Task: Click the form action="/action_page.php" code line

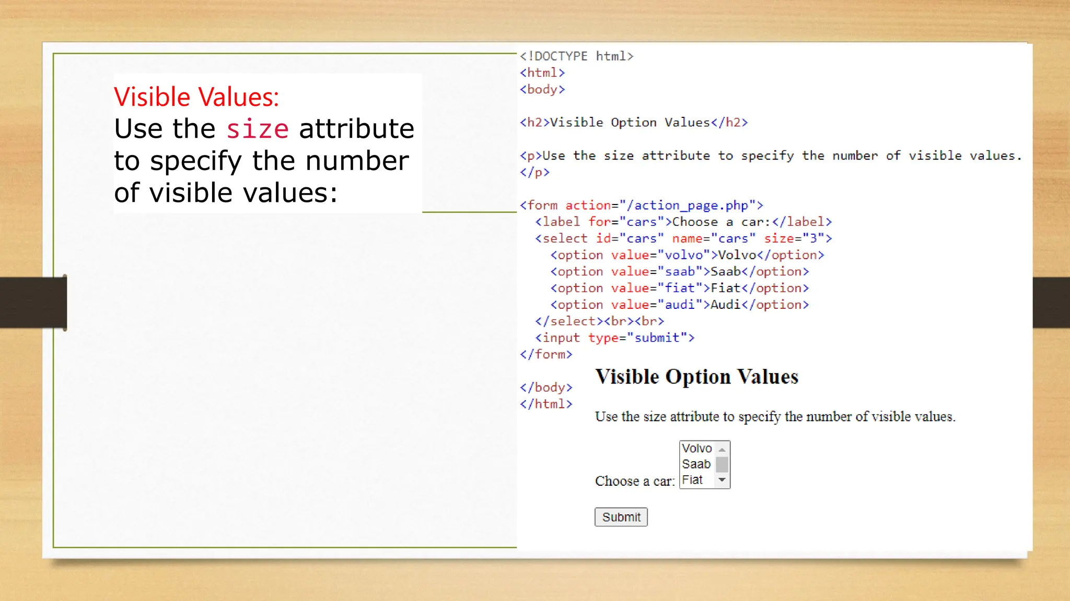Action: (x=642, y=206)
